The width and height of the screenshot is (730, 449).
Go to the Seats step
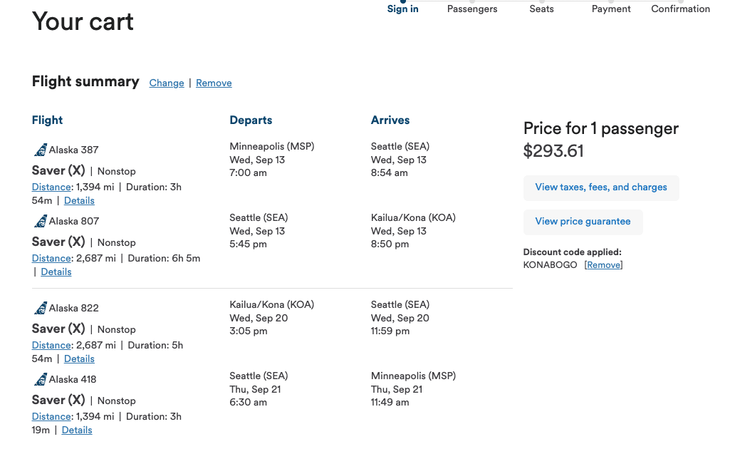541,9
